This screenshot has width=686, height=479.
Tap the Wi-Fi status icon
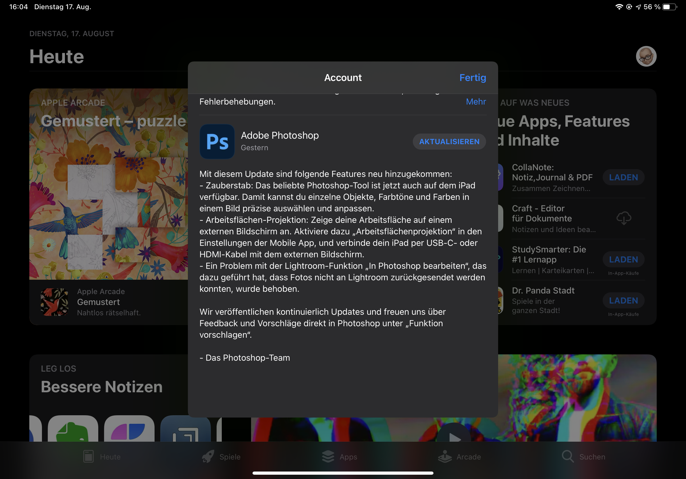619,7
